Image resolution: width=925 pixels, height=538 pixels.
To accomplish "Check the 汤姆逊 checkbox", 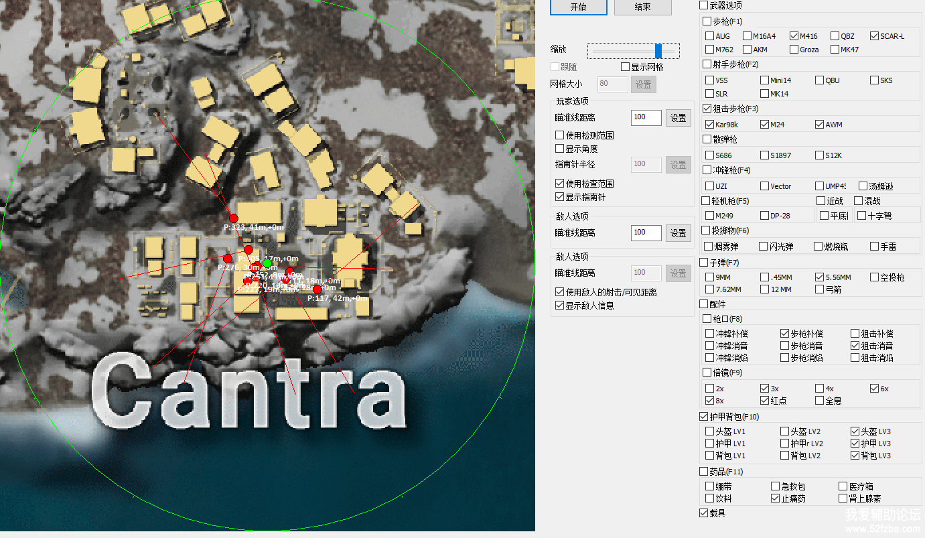I will (x=862, y=186).
